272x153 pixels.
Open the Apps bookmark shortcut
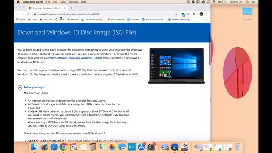pos(21,20)
